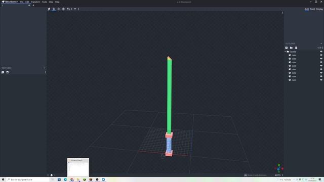Select the Move tool in the toolbar
324x182 pixels.
coord(54,9)
